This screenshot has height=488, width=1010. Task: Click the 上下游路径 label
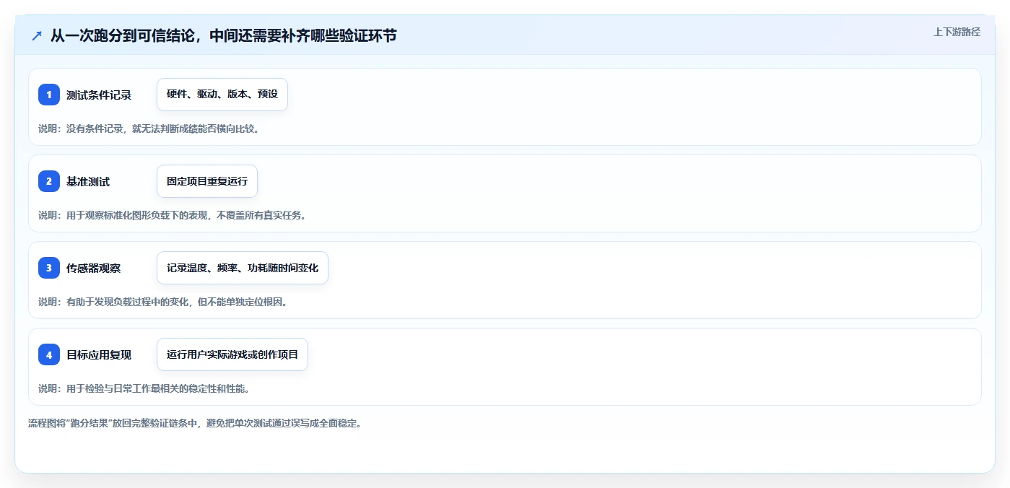957,32
